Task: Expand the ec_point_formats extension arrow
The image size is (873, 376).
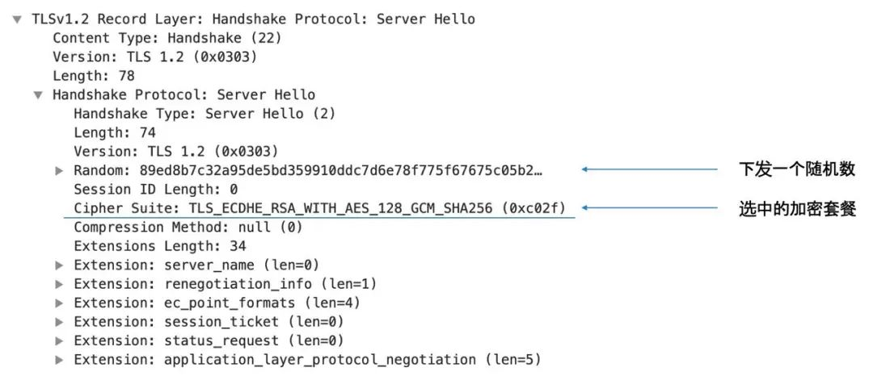Action: pyautogui.click(x=59, y=303)
